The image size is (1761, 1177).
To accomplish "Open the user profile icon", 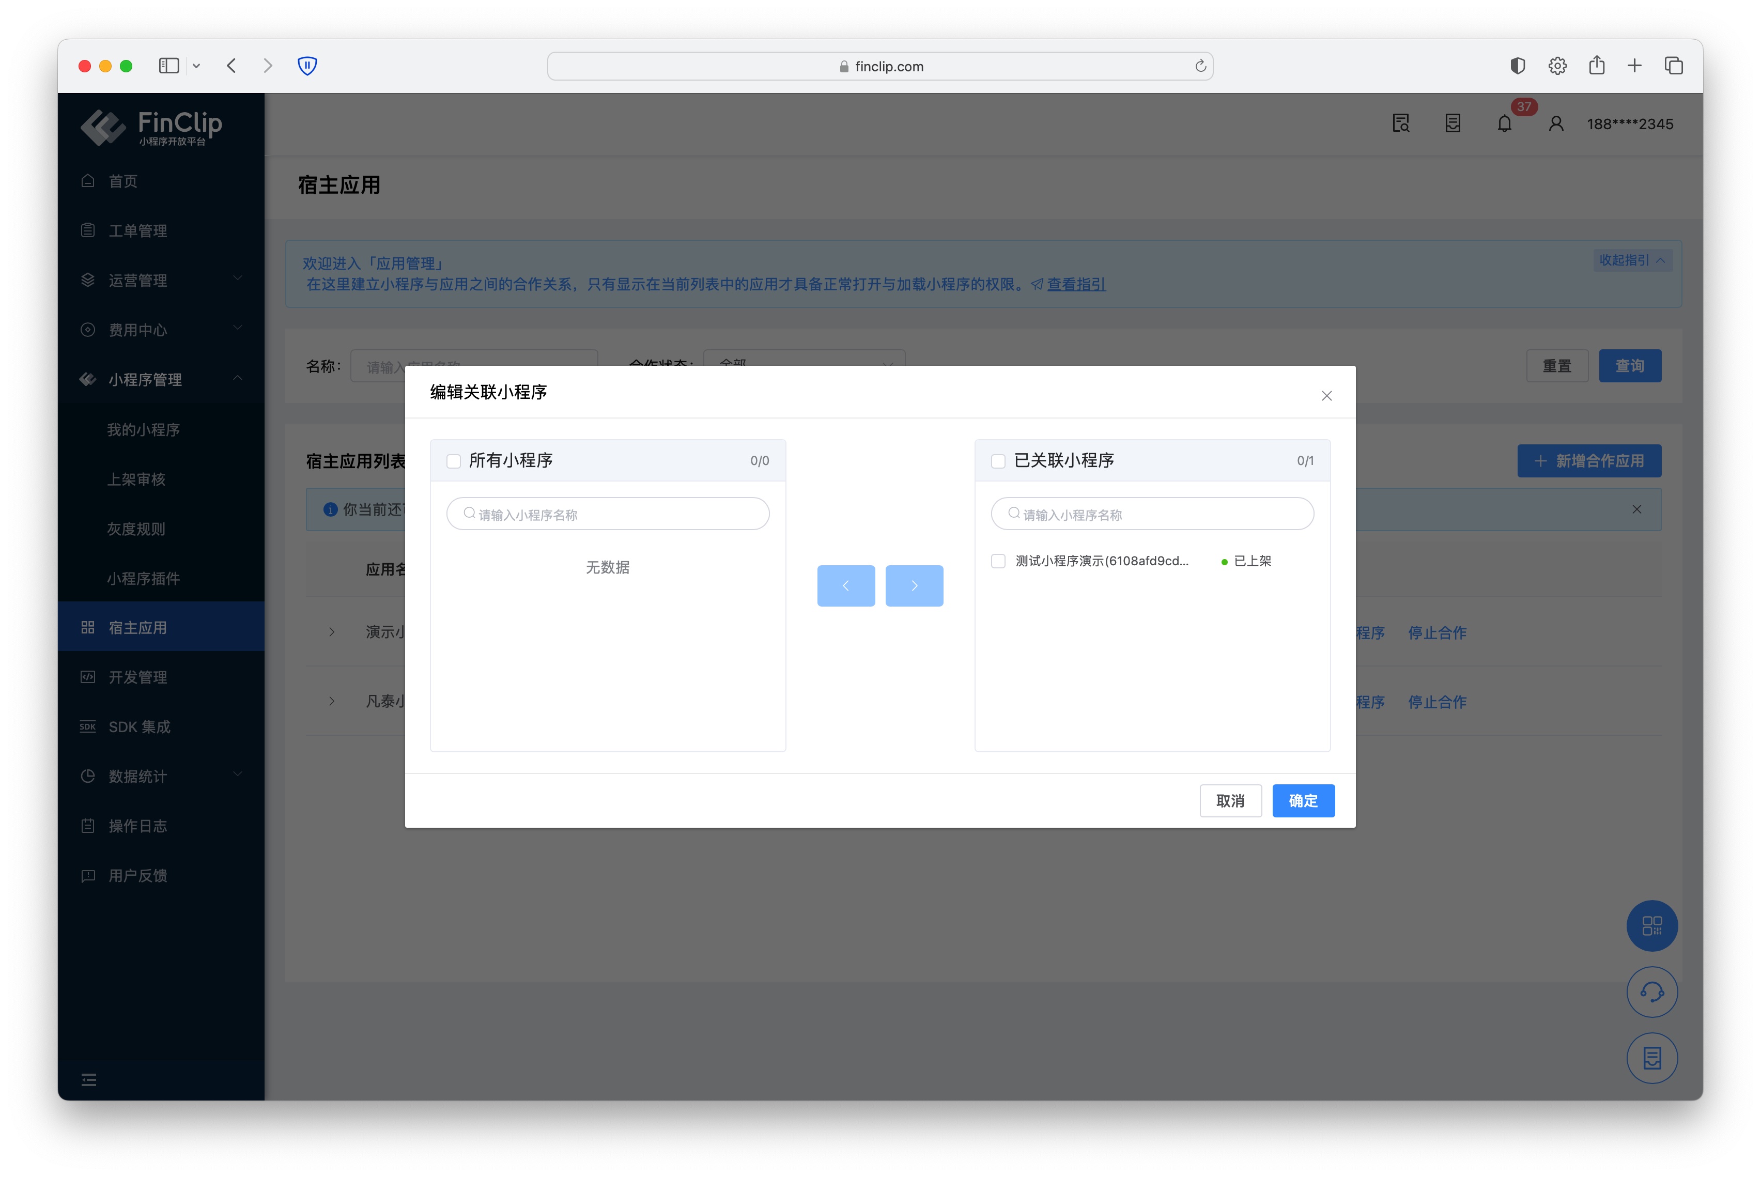I will [1555, 124].
